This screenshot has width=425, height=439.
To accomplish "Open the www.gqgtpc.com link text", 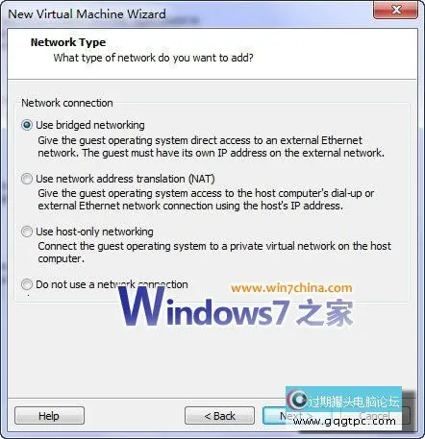I will click(x=344, y=421).
